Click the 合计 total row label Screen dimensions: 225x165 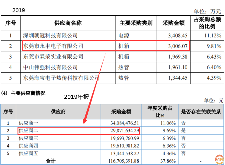(x=51, y=161)
